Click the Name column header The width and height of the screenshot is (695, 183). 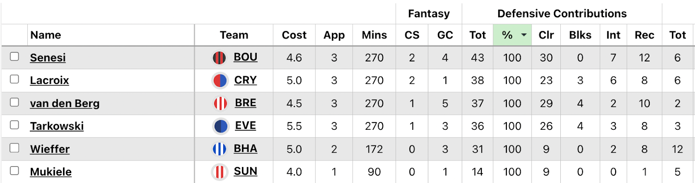46,35
